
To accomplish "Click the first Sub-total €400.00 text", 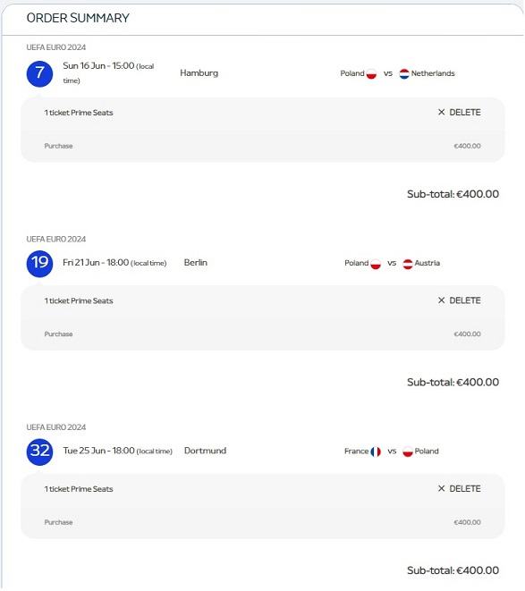I will point(453,194).
